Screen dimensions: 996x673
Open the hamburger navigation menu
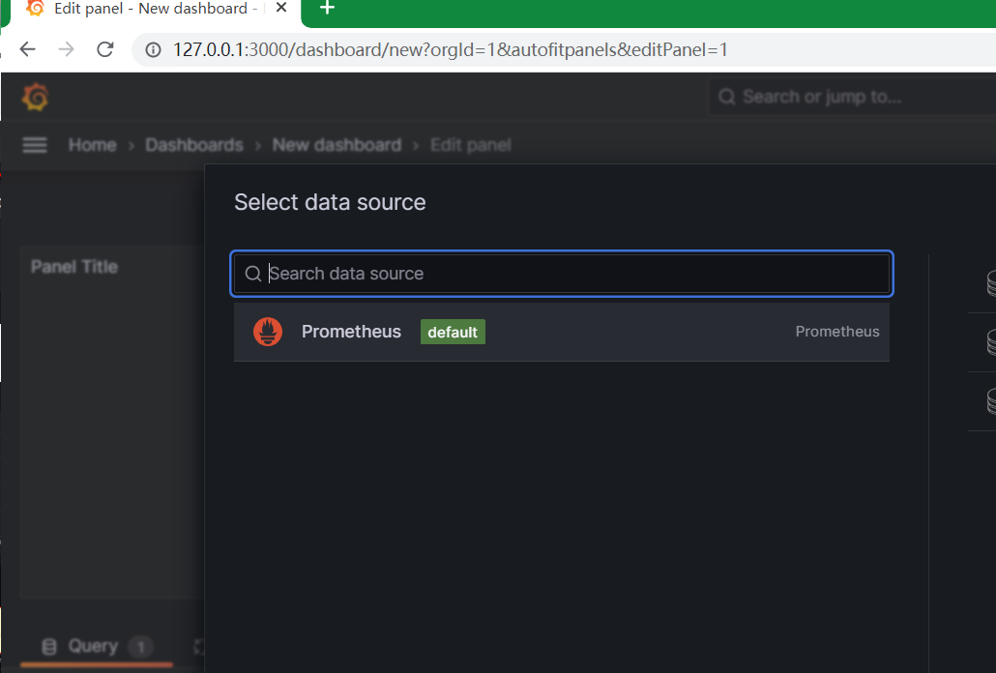pos(34,145)
